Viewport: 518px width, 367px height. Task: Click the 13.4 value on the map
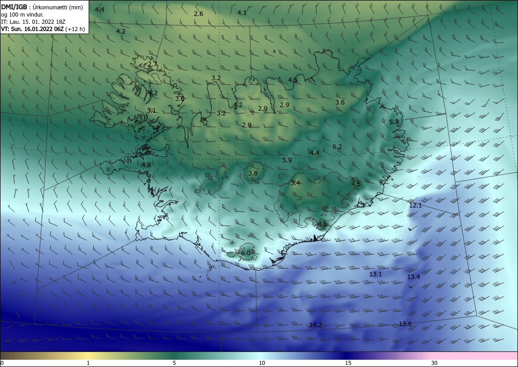tap(413, 277)
